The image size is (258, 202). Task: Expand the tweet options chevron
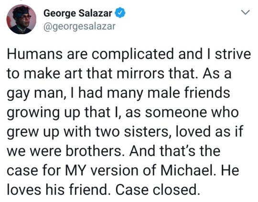pos(245,12)
